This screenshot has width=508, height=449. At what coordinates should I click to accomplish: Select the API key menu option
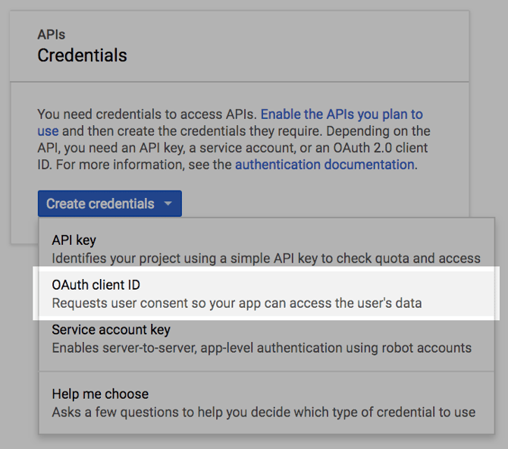(x=266, y=249)
